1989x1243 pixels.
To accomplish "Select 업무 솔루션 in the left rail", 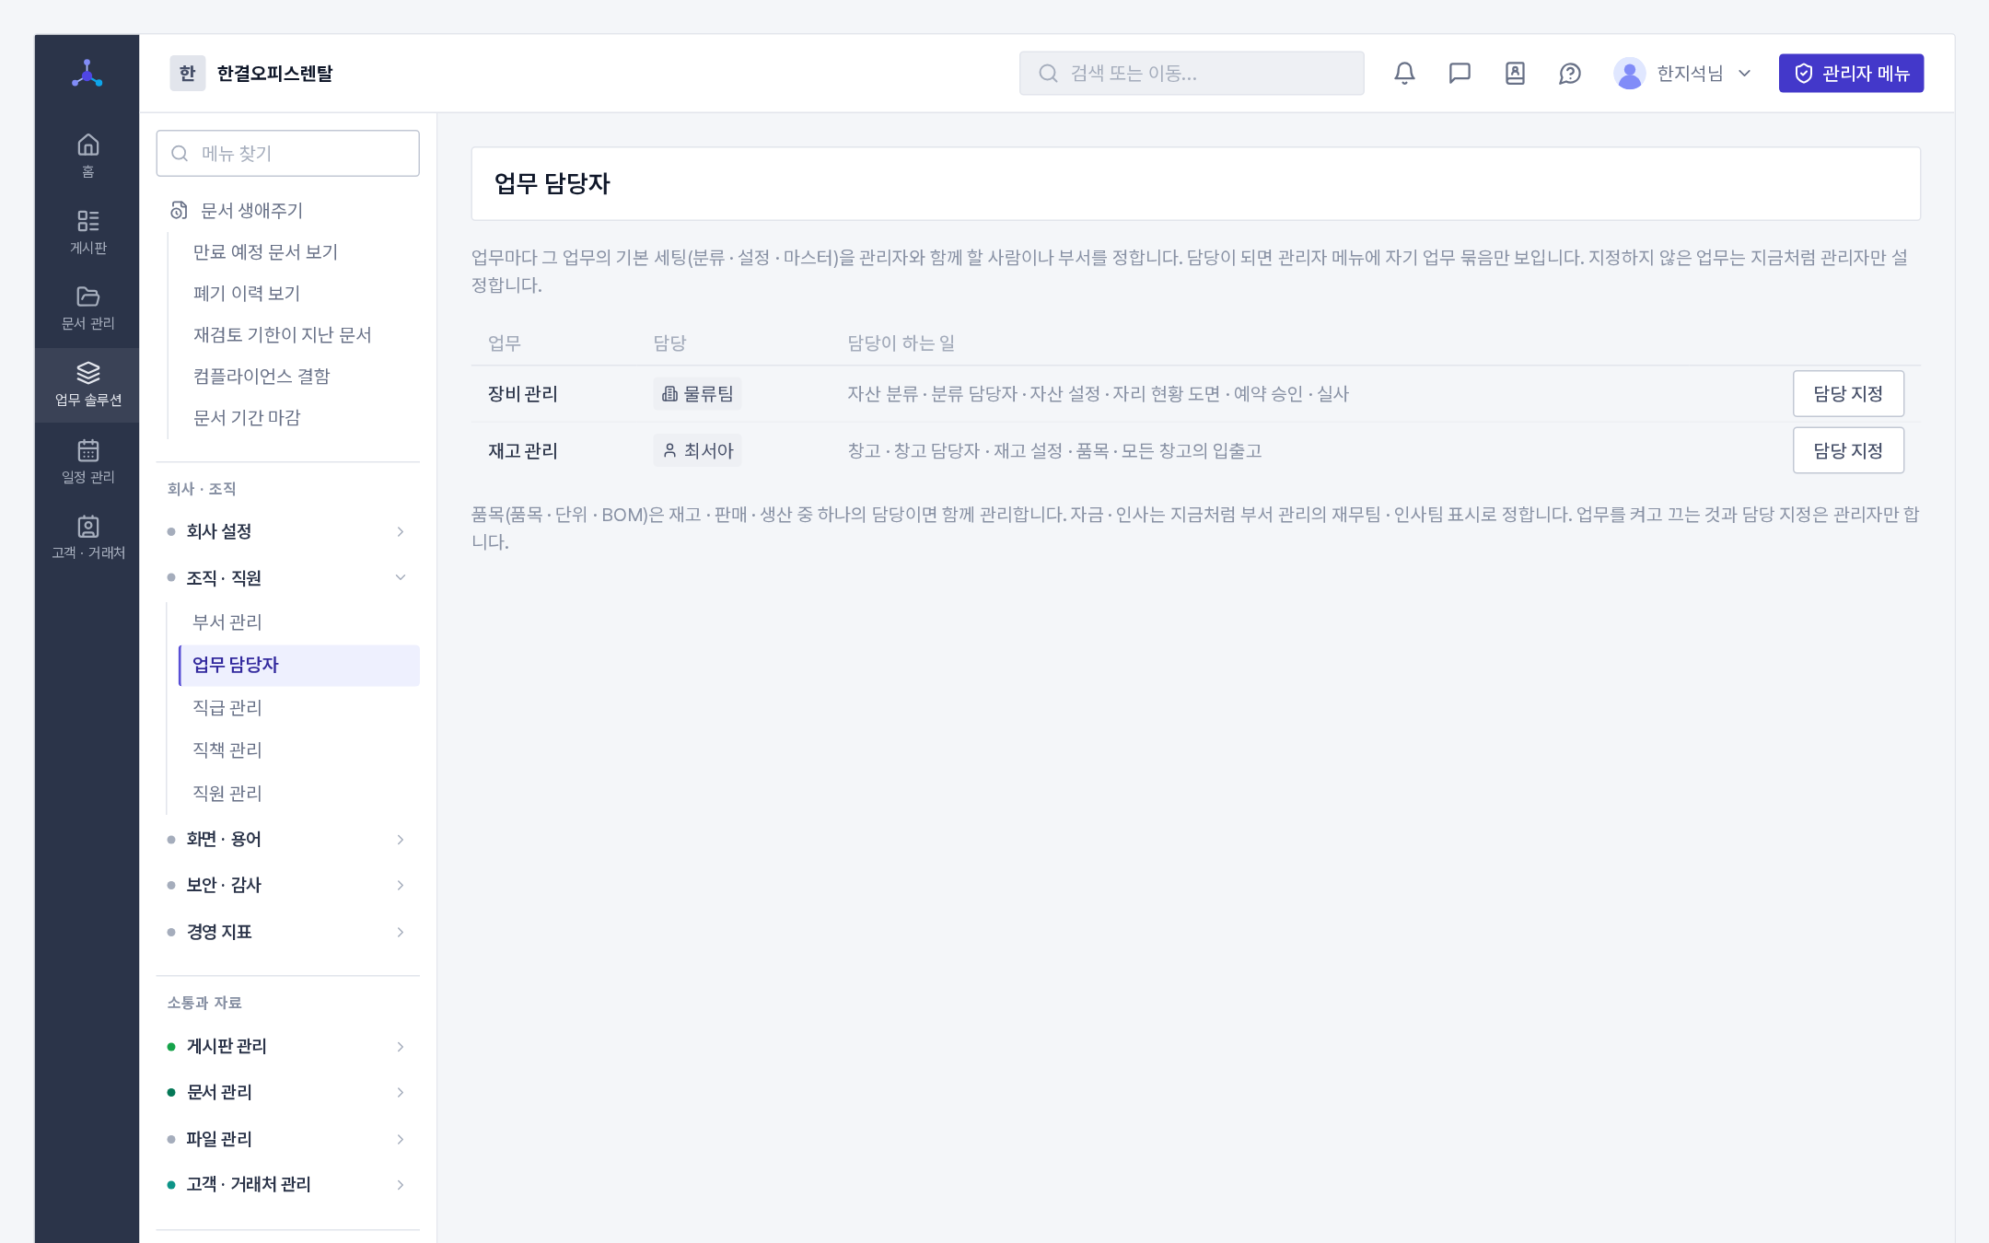I will [x=87, y=385].
